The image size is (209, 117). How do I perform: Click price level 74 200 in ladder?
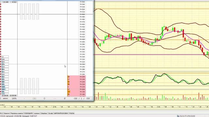pos(82,89)
